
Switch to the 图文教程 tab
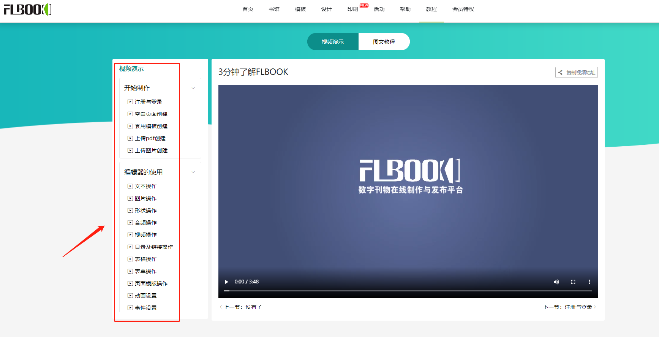(384, 42)
